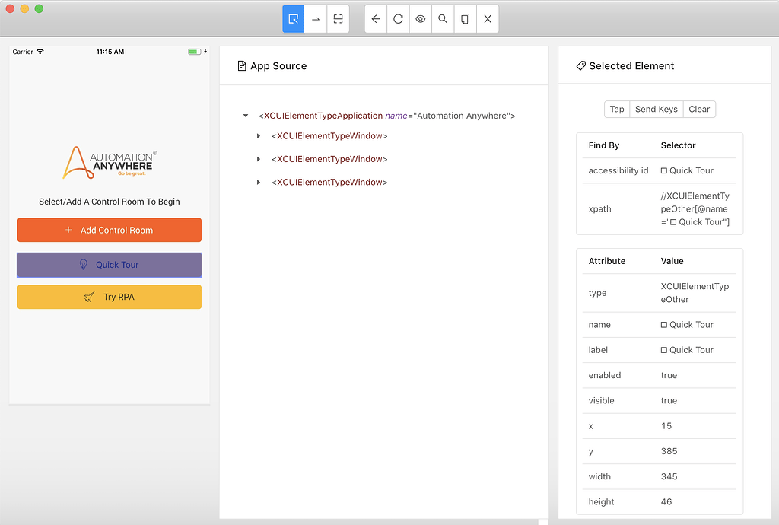Toggle recorded actions with the eye icon
The height and width of the screenshot is (525, 779).
click(x=420, y=18)
